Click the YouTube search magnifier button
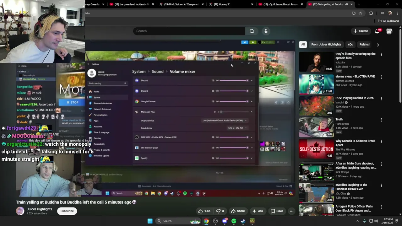Viewport: 402px width, 226px height. (x=252, y=31)
